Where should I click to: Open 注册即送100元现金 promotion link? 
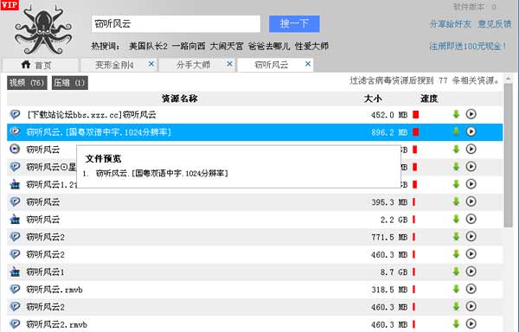(x=468, y=46)
